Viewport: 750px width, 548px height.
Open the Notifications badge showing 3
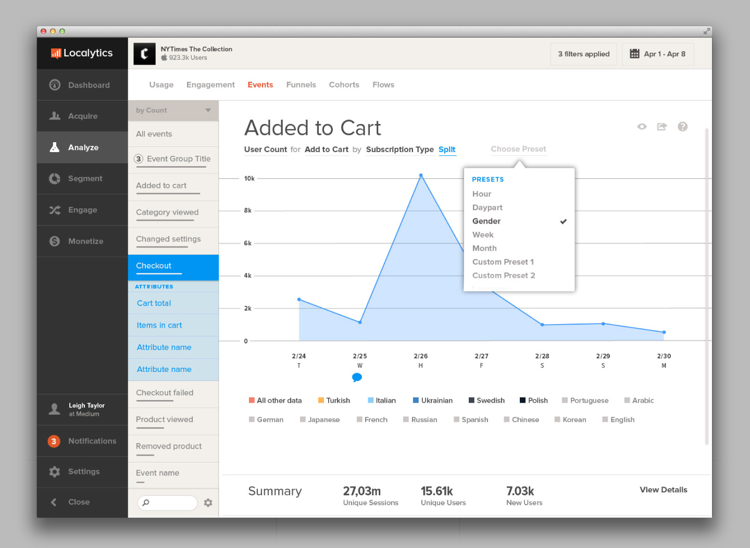click(x=54, y=441)
